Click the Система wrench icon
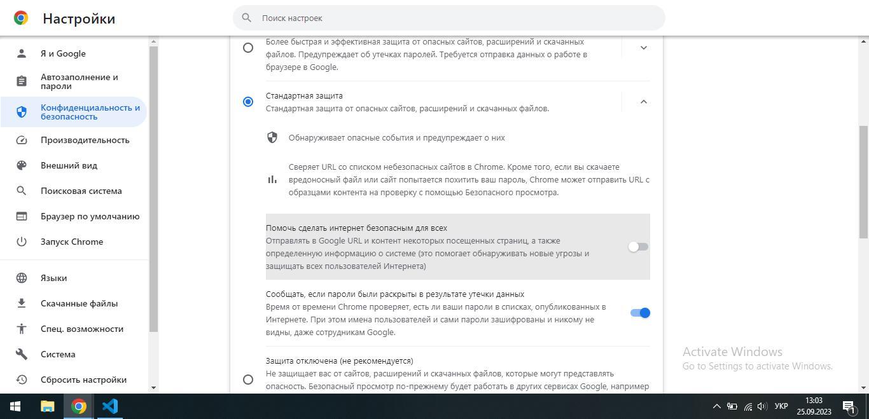The image size is (869, 419). [x=22, y=354]
